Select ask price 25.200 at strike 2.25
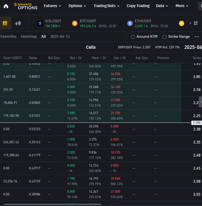The image size is (202, 206). point(115,113)
